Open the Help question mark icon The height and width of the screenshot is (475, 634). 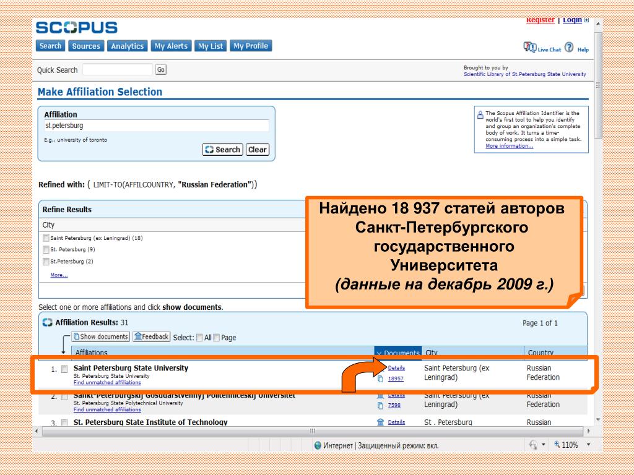click(x=569, y=47)
